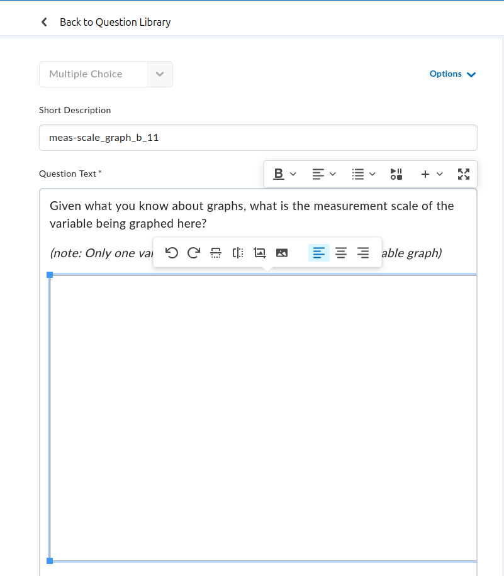Rotate image counterclockwise
This screenshot has height=576, width=504.
click(x=172, y=253)
